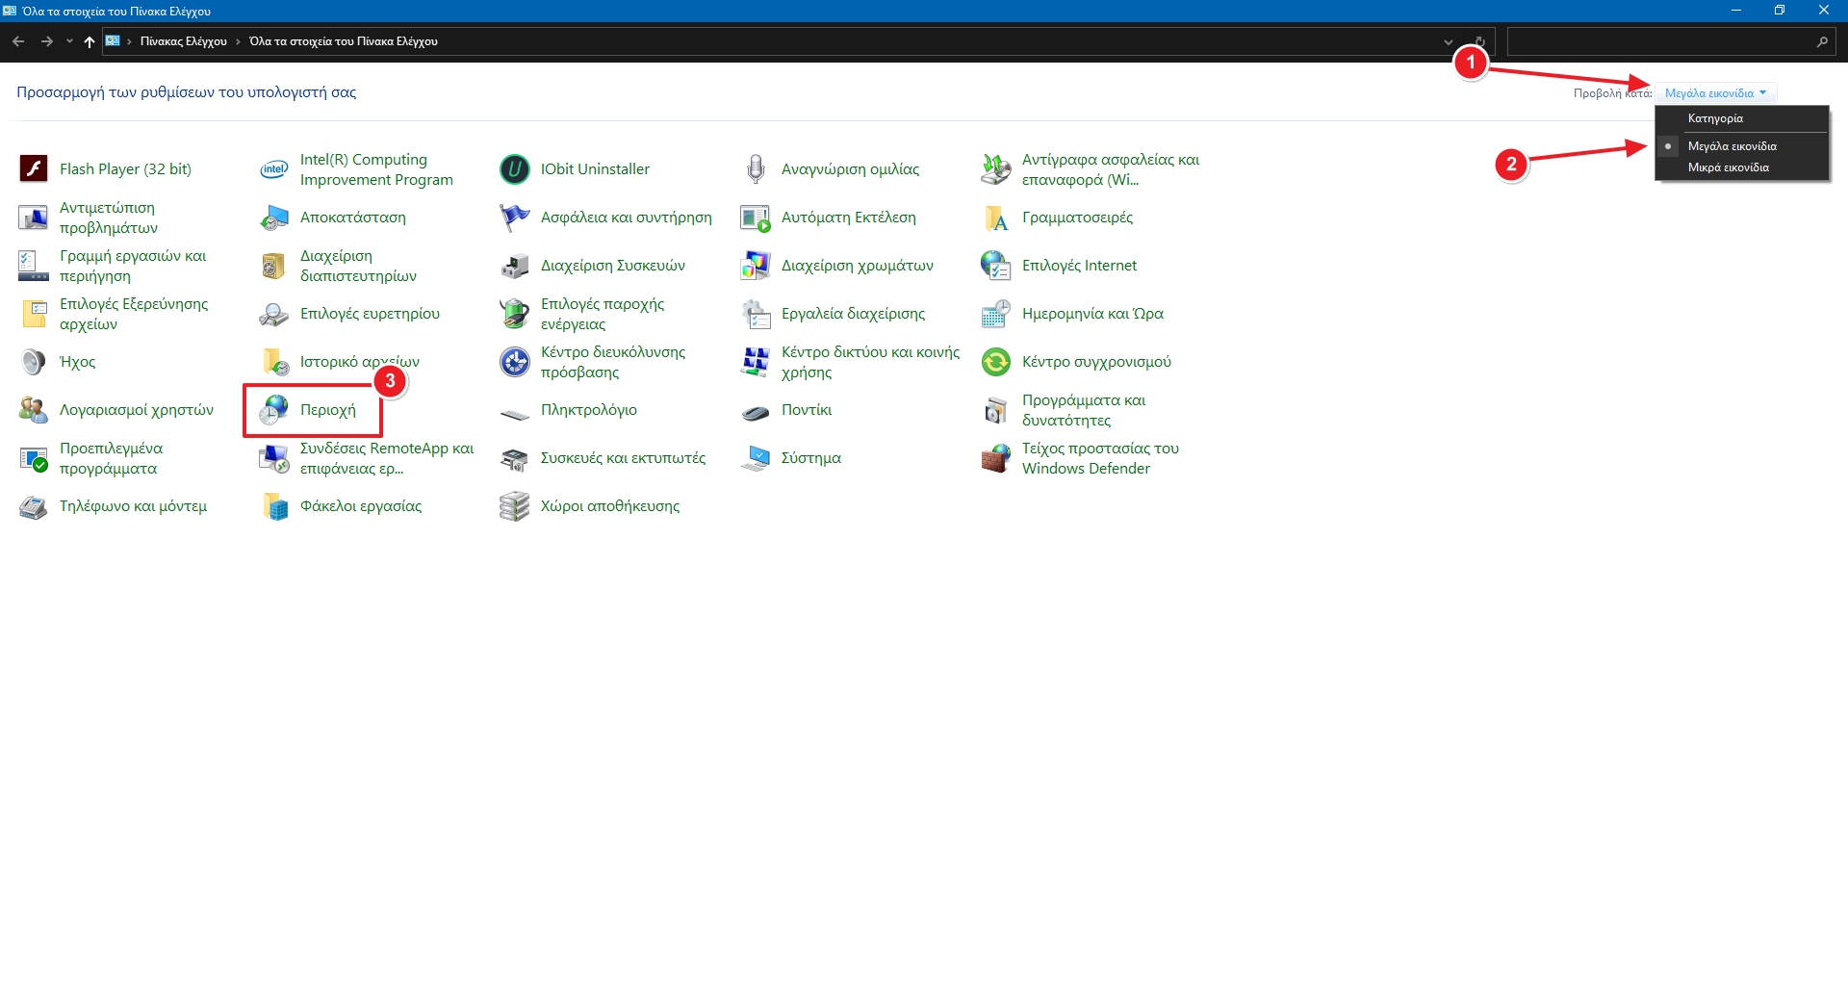Click the Control Panel search field
Viewport: 1848px width, 1001px height.
coord(1660,41)
